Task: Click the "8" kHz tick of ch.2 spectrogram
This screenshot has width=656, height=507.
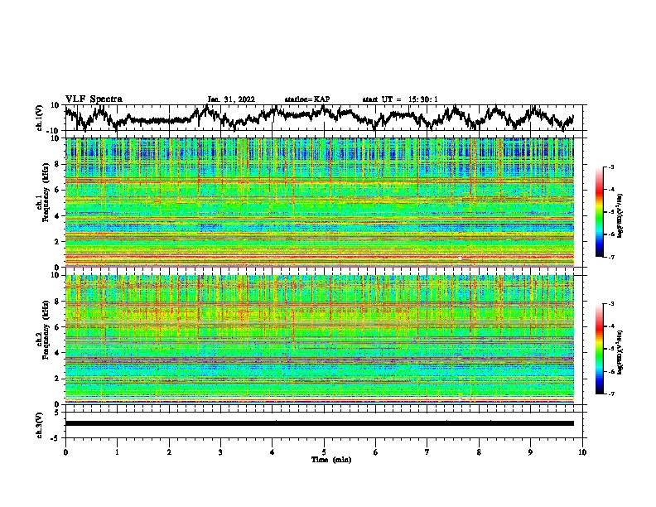Action: pyautogui.click(x=58, y=302)
